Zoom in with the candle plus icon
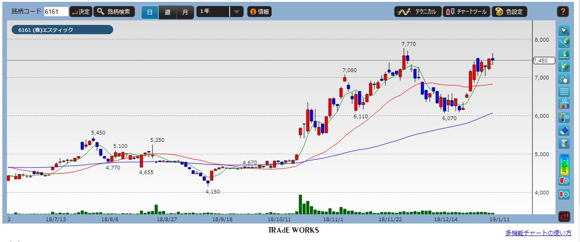Viewport: 580px width, 242px height. [564, 181]
